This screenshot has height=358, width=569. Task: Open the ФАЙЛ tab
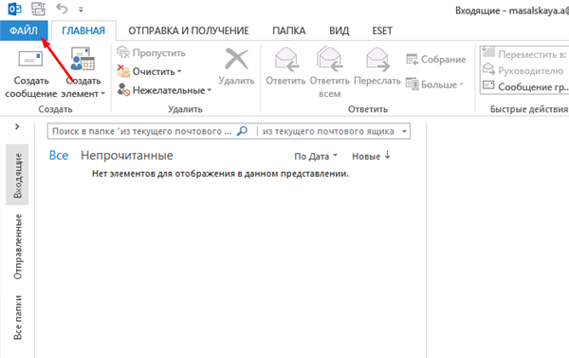click(x=24, y=31)
